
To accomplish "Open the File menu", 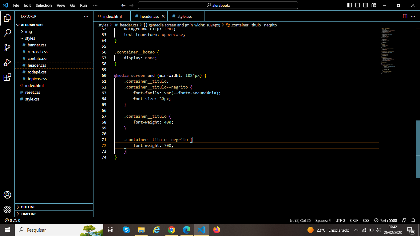I will click(16, 5).
